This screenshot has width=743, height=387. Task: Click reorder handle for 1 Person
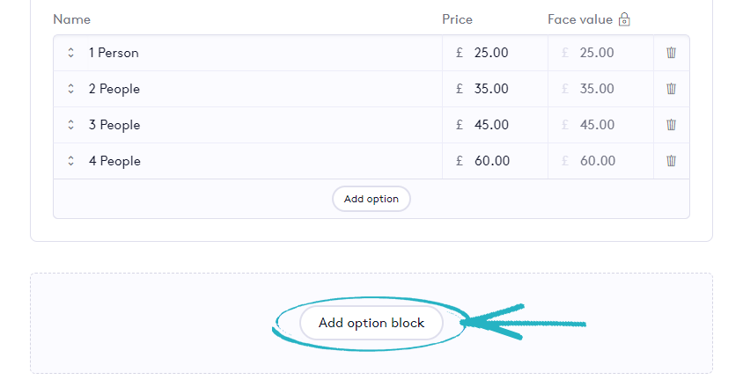(70, 53)
